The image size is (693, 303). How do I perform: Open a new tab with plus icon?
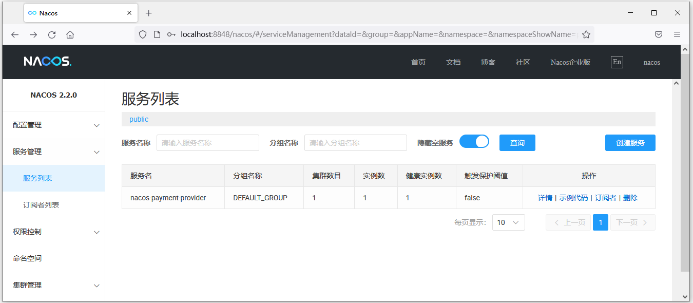pos(149,13)
